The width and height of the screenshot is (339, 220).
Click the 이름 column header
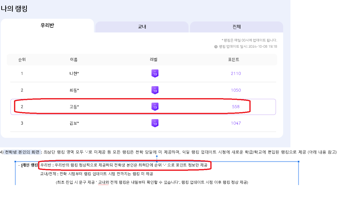(74, 60)
